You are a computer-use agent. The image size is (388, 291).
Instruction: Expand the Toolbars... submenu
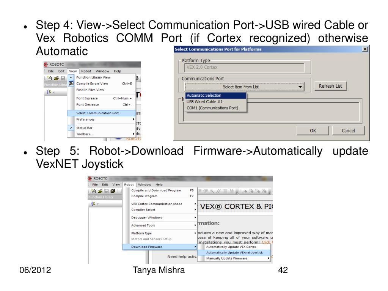coord(134,134)
